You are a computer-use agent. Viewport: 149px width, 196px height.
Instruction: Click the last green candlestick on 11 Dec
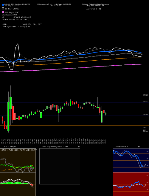click(106, 113)
